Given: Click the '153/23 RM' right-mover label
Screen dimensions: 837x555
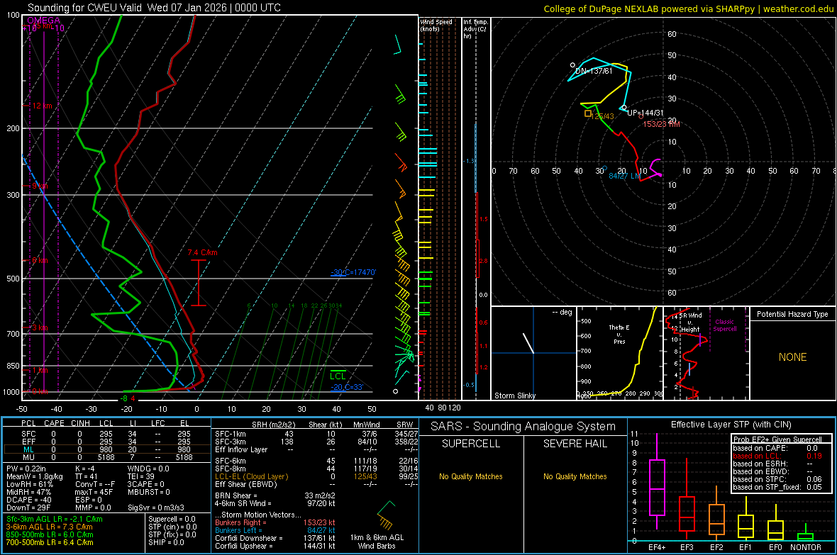Looking at the screenshot, I should click(661, 124).
